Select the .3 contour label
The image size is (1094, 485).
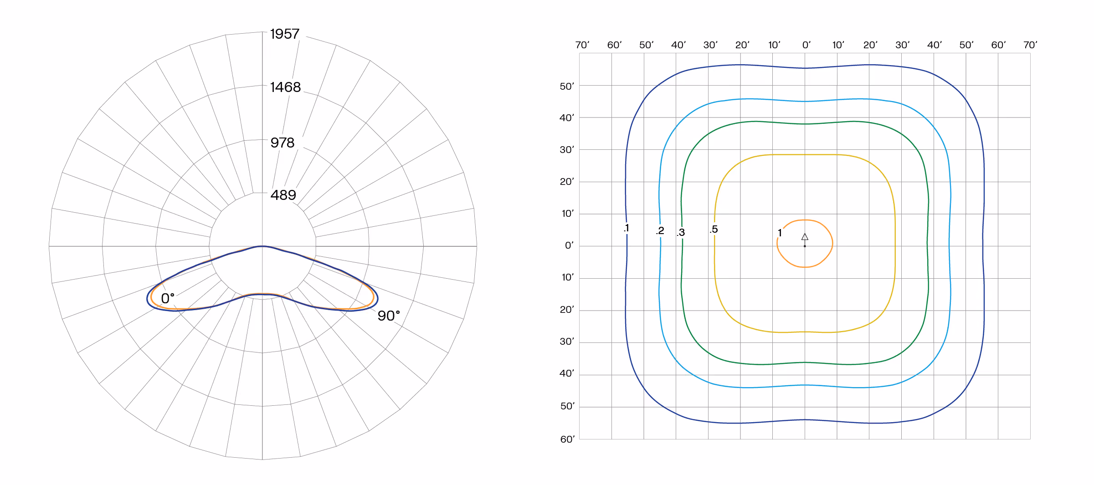[x=681, y=233]
